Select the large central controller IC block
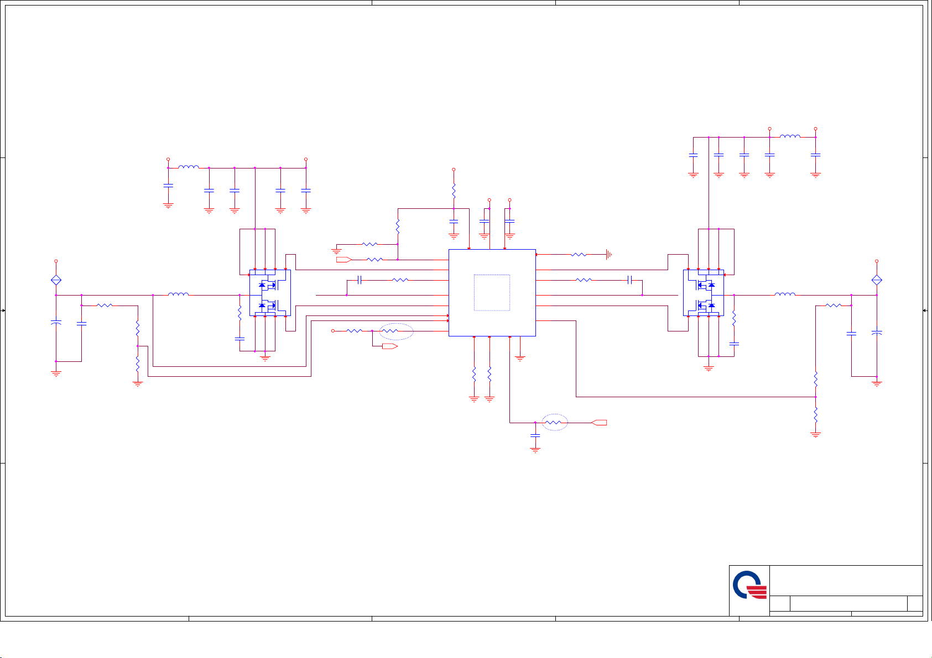 pyautogui.click(x=492, y=292)
